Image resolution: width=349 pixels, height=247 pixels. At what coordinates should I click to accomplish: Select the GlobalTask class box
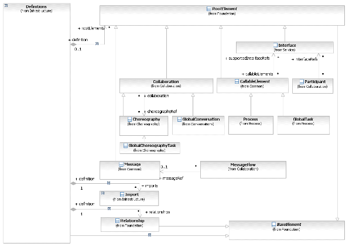[x=303, y=125]
